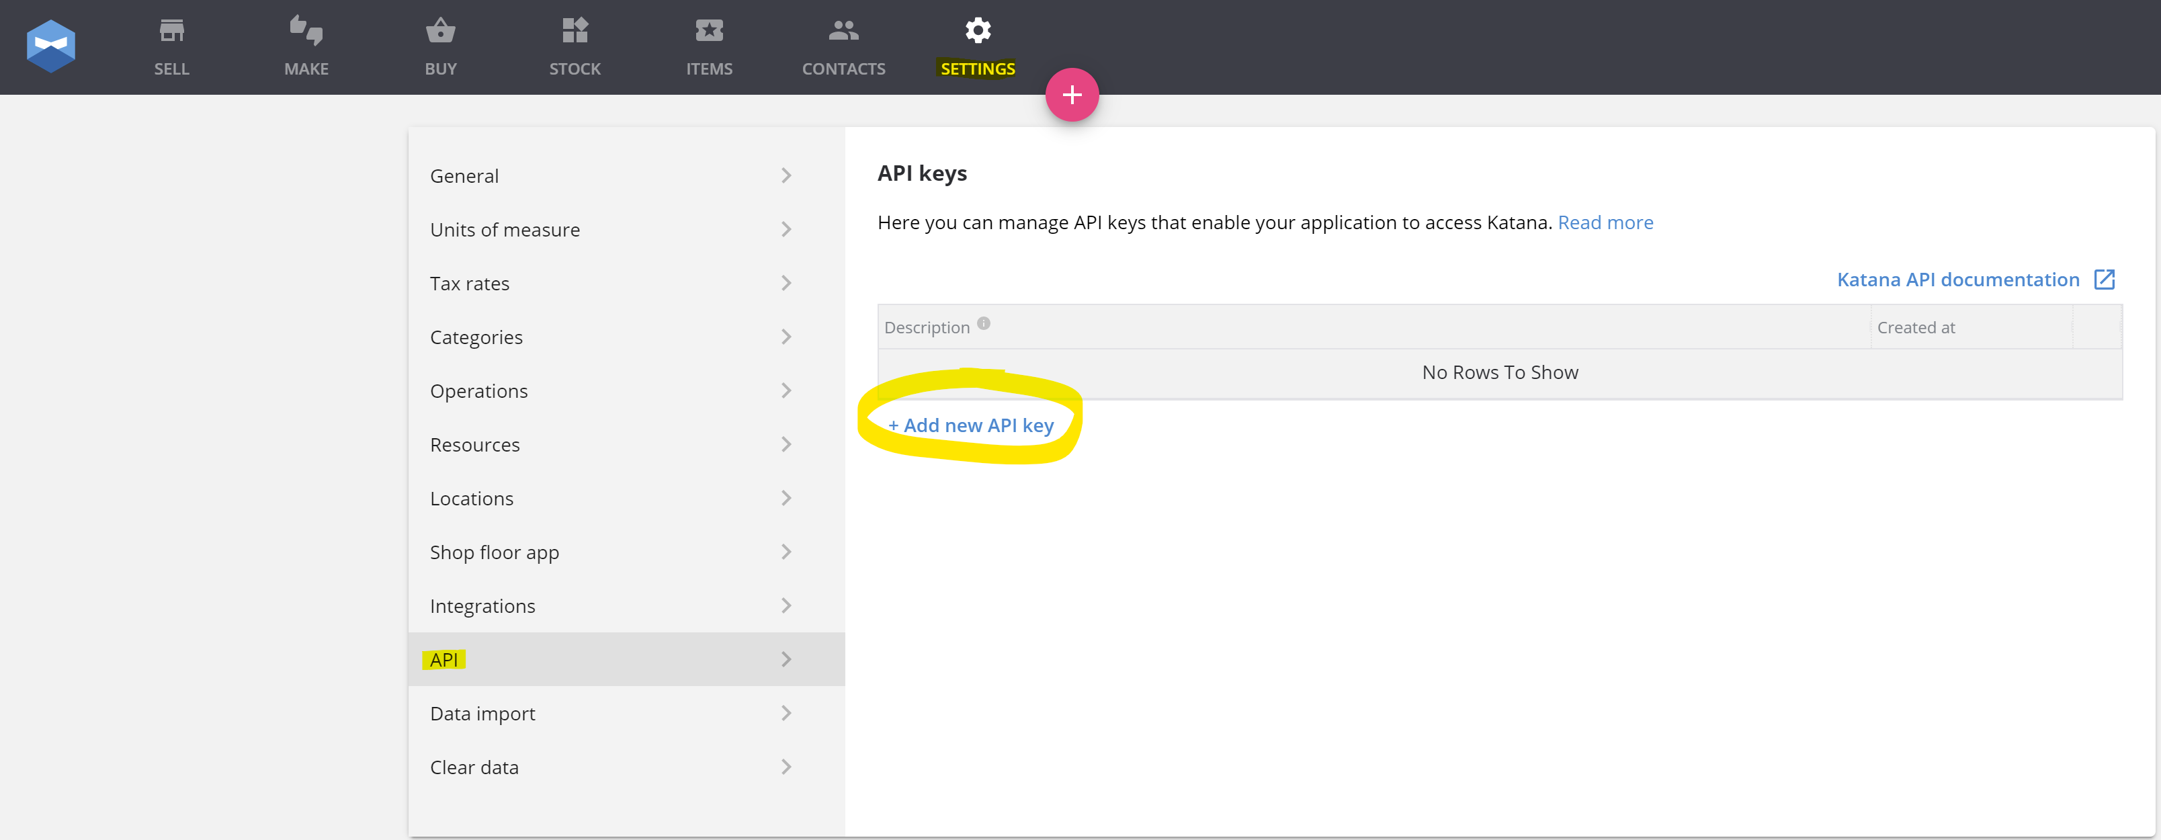Click the pink plus quick-add button
This screenshot has height=840, width=2161.
click(1072, 95)
